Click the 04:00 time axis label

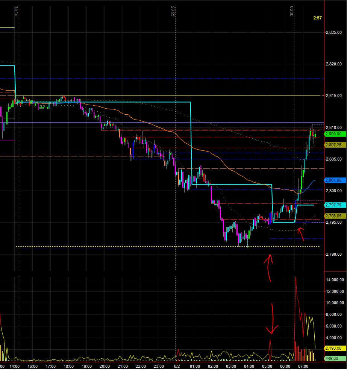pyautogui.click(x=249, y=367)
